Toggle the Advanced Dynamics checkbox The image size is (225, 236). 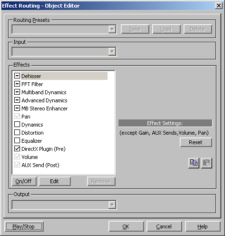17,100
